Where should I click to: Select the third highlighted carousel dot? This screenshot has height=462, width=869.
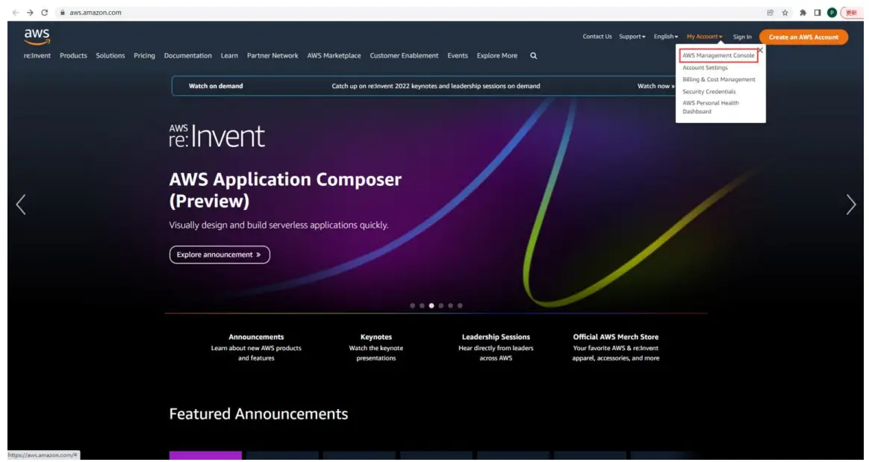(x=432, y=306)
